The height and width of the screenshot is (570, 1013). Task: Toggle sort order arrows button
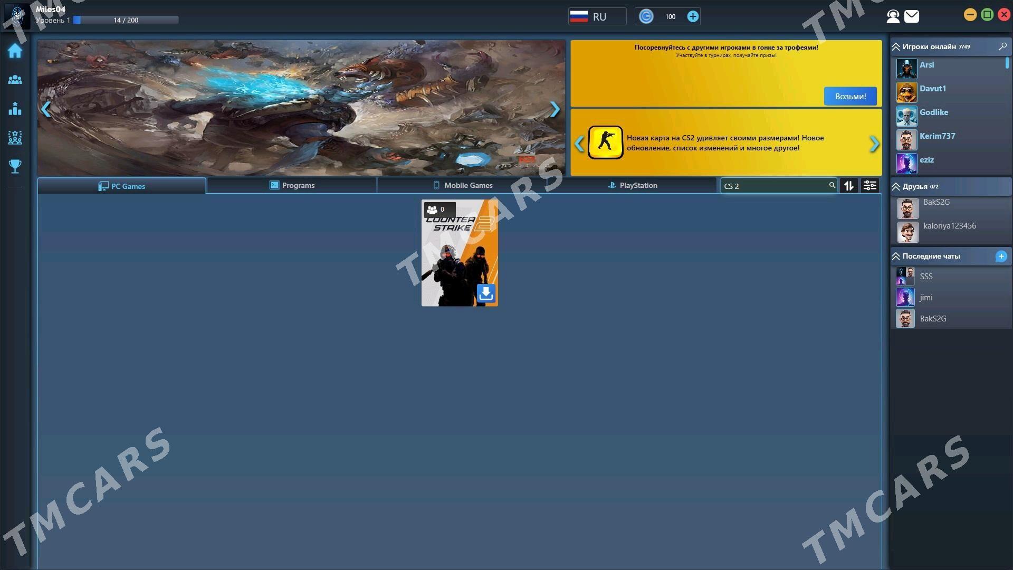coord(848,185)
